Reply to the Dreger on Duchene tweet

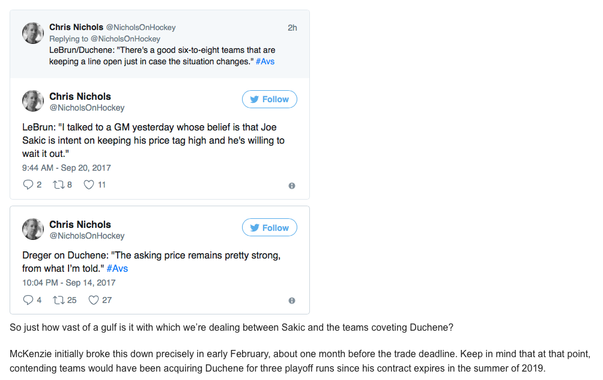[28, 300]
